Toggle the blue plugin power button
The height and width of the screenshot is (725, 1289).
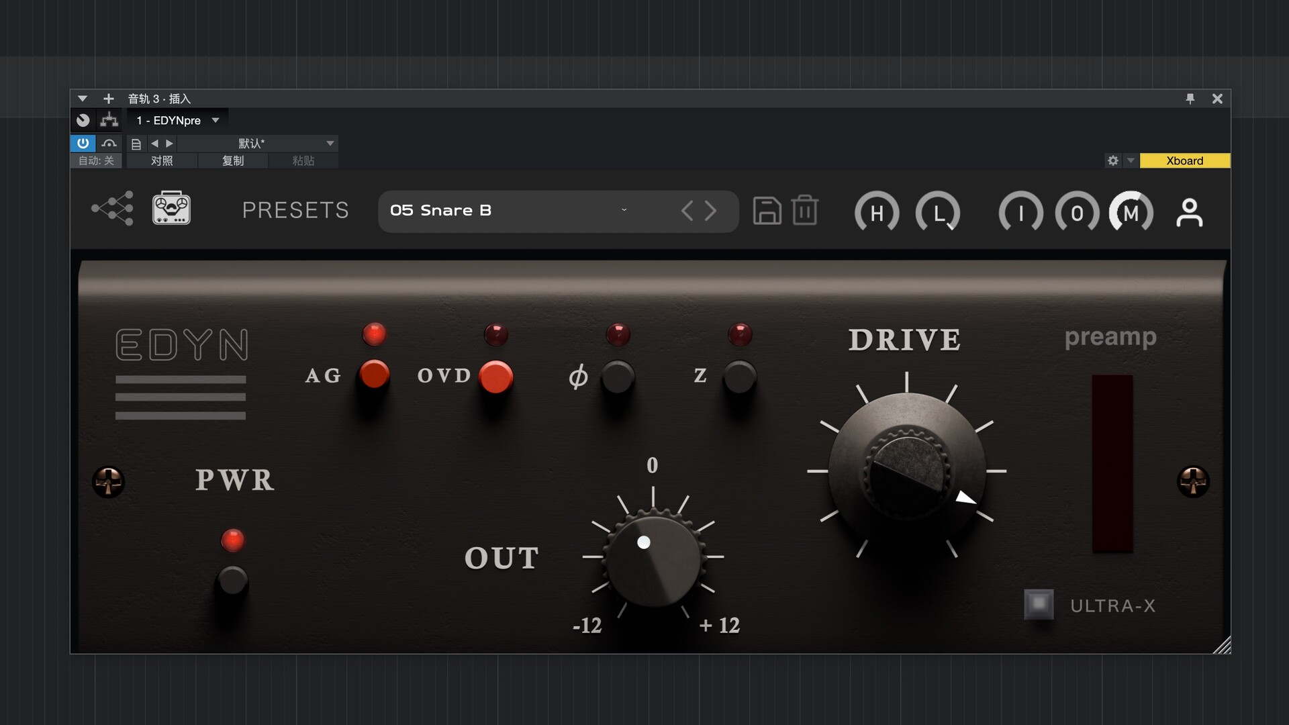83,143
